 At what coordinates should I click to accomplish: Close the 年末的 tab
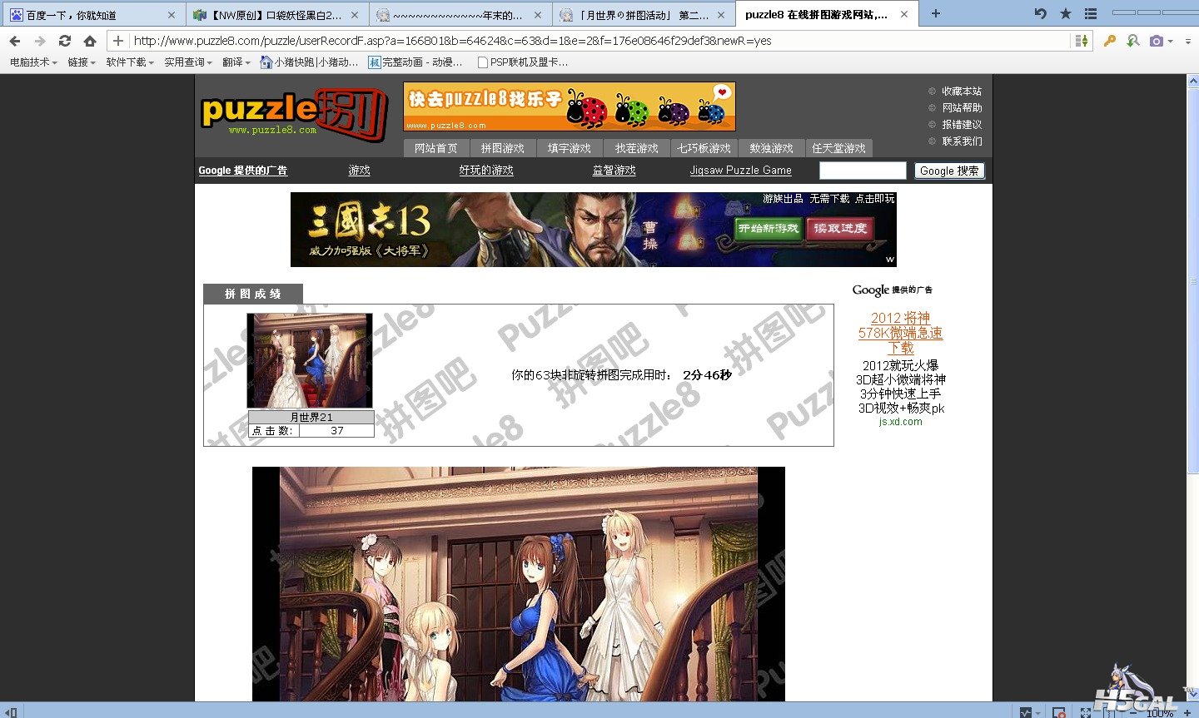(x=538, y=15)
